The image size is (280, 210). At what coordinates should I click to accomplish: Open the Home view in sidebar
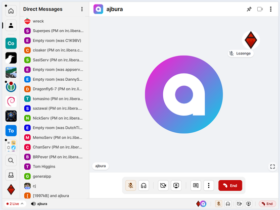click(x=11, y=11)
